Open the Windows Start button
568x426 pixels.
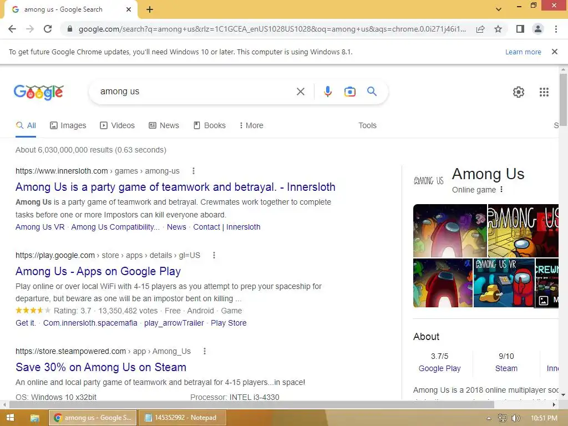10,418
